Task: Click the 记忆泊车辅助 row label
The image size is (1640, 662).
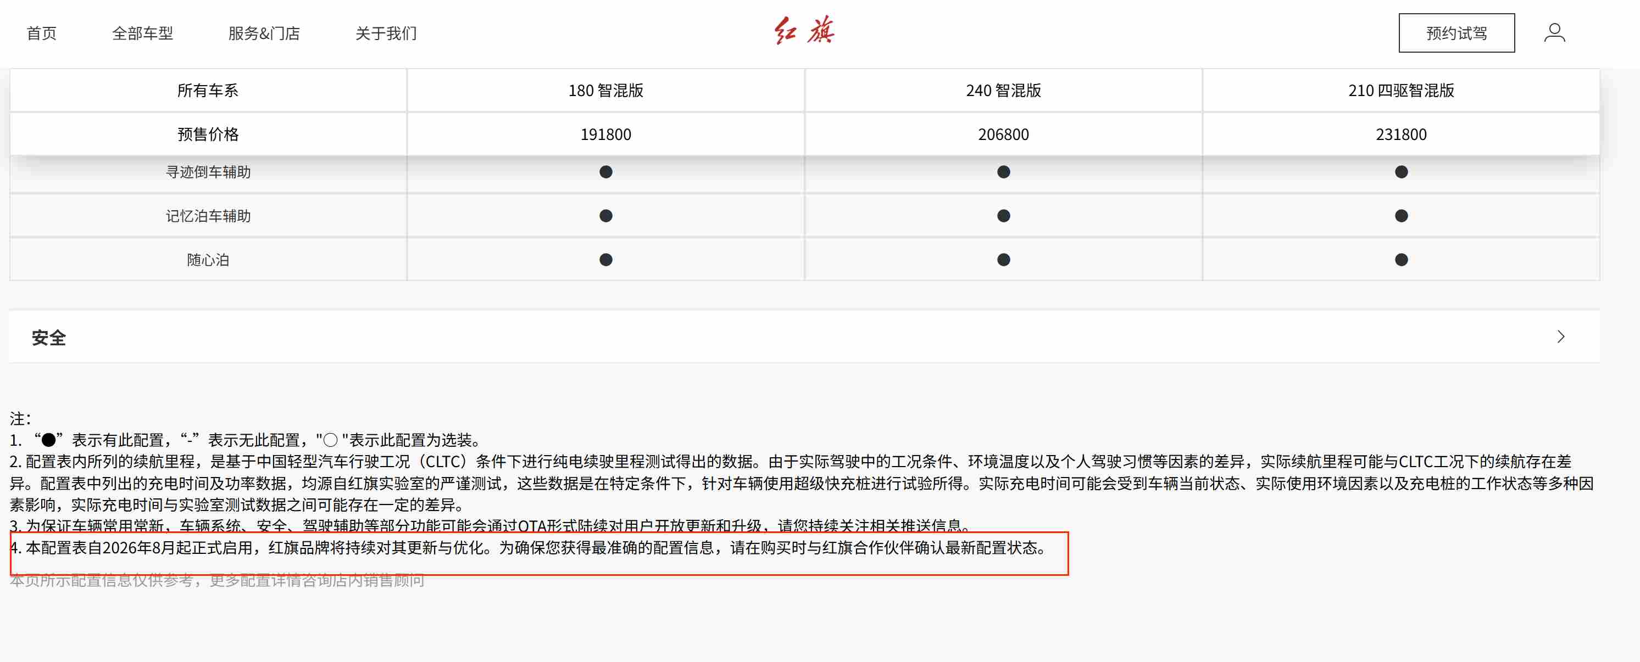Action: click(208, 216)
